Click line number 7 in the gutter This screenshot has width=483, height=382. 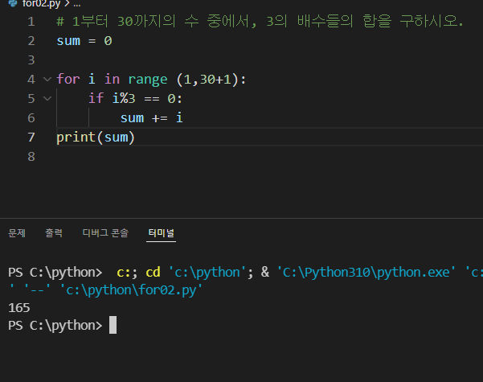tap(31, 138)
